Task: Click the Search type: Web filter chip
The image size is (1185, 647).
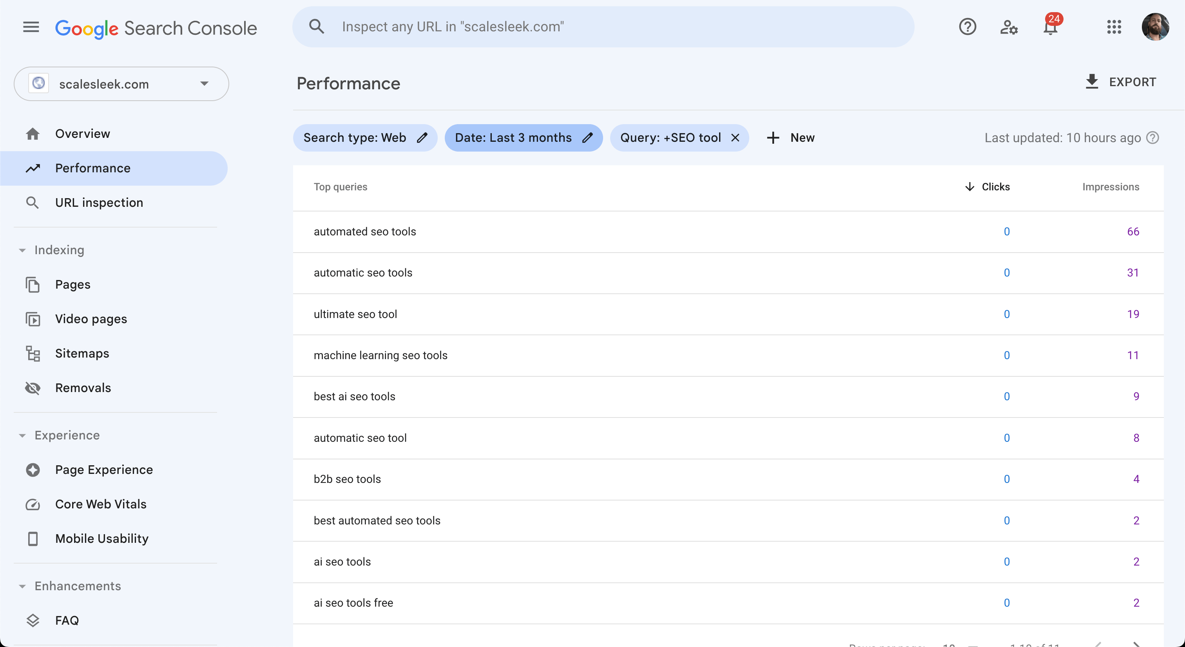Action: [365, 137]
